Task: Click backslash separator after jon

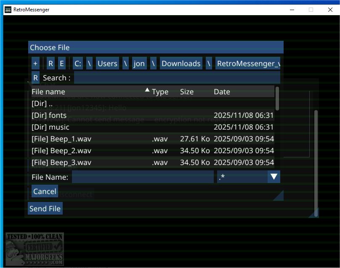Action: pos(153,64)
